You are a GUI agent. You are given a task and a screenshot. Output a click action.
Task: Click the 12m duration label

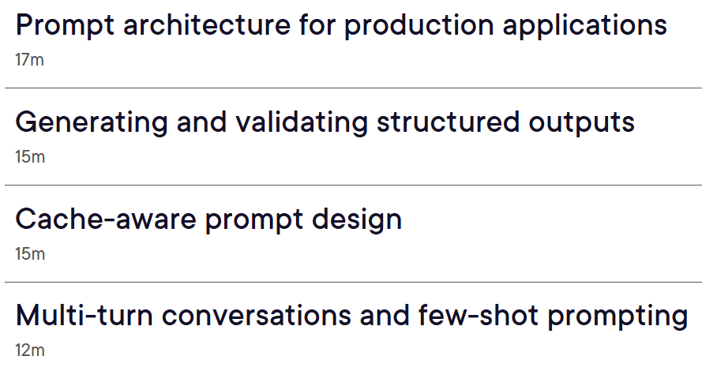tap(30, 350)
